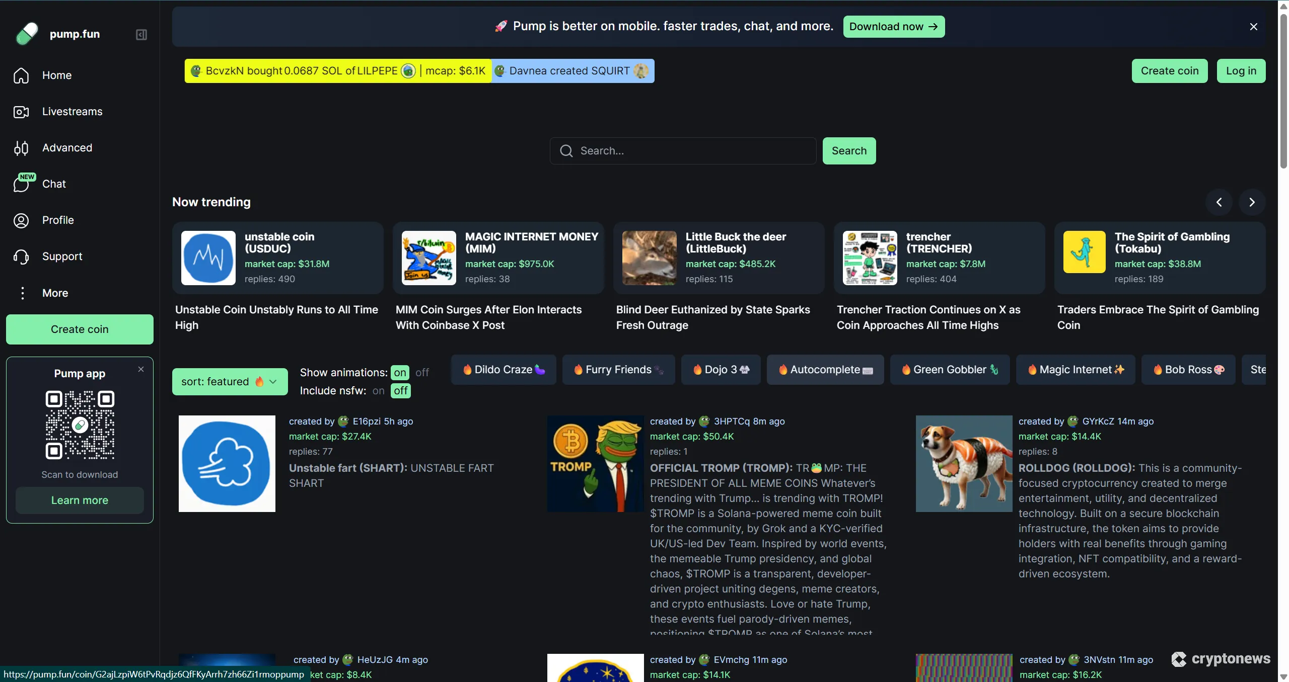
Task: Click the top-right Create coin button
Action: coord(1170,71)
